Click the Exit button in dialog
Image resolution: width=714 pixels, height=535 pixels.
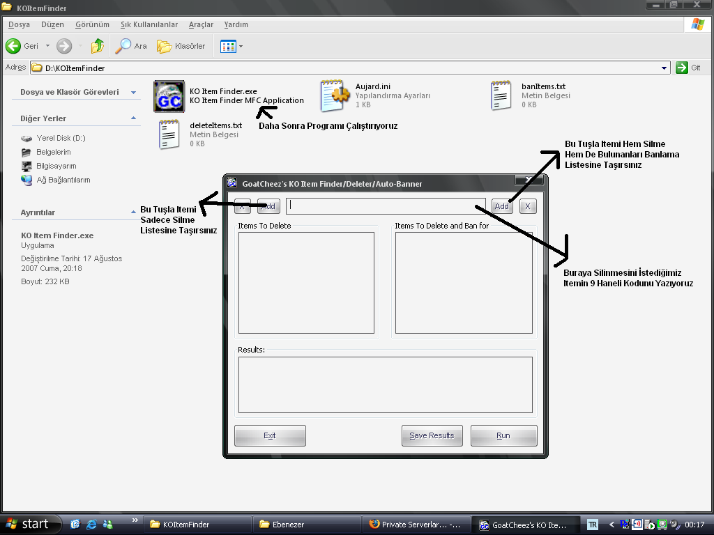[270, 436]
